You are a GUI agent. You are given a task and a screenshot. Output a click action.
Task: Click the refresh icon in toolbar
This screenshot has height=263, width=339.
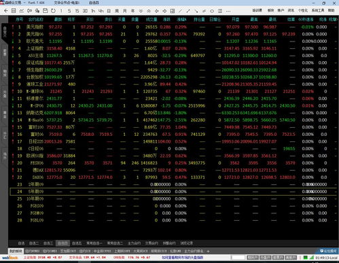pyautogui.click(x=53, y=11)
